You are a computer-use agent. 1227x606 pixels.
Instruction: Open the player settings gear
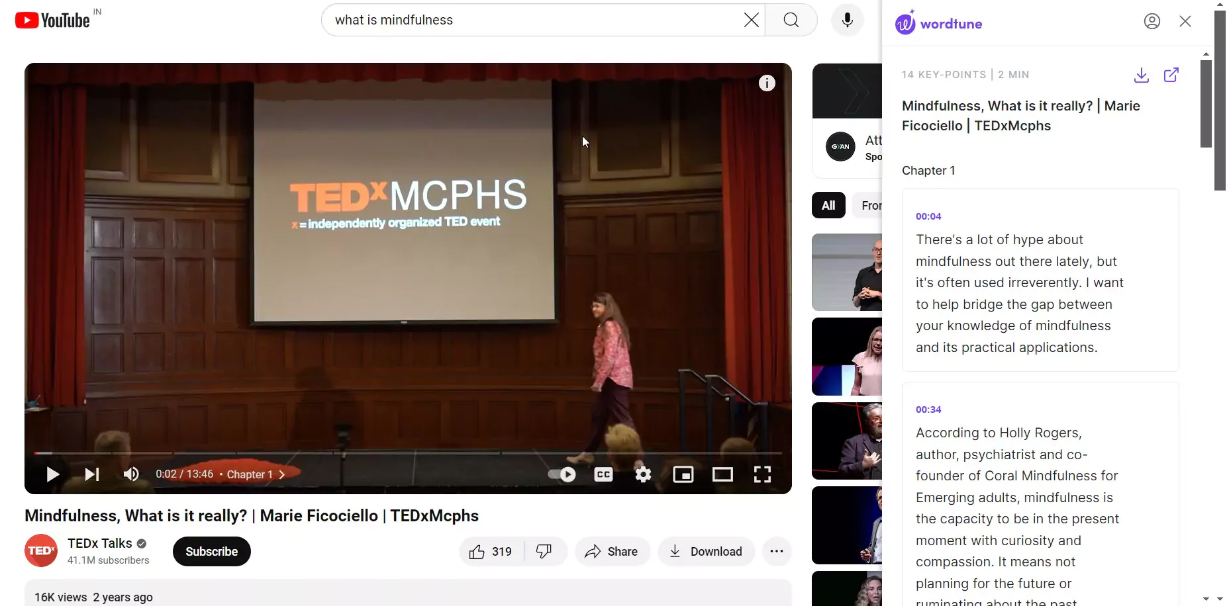pyautogui.click(x=643, y=474)
